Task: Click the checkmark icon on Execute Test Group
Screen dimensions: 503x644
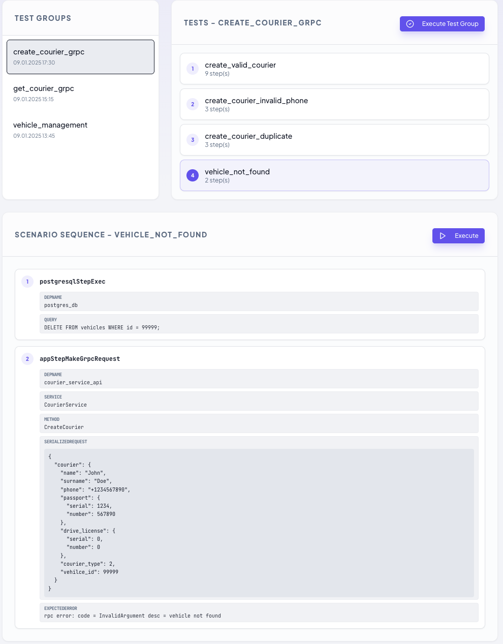Action: 410,24
